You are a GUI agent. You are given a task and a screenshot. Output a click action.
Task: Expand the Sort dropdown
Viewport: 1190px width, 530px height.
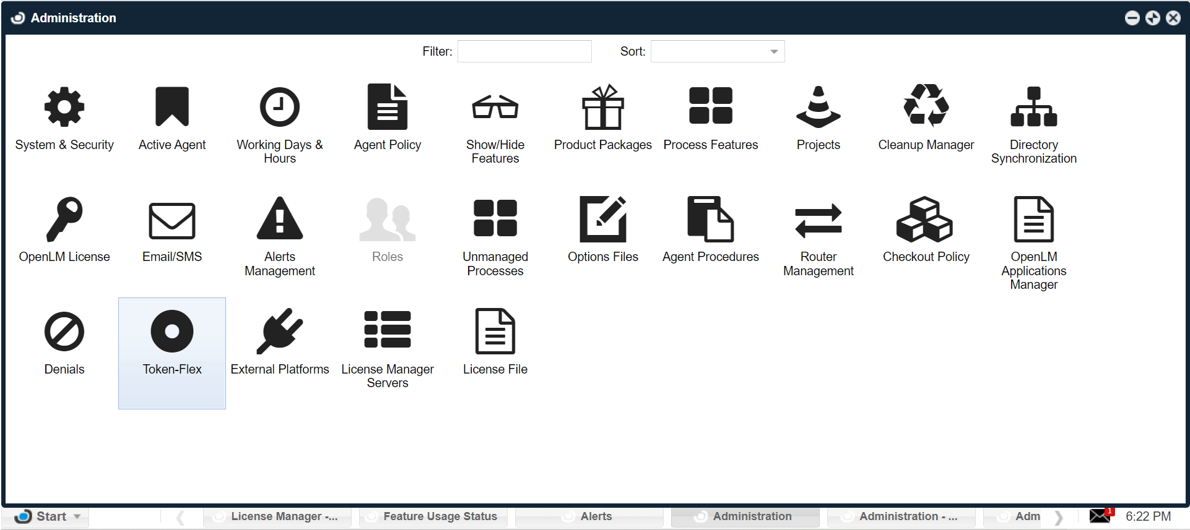tap(773, 52)
